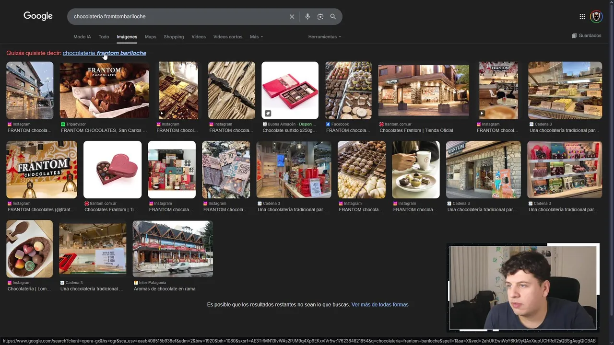Clear the search query with X icon
The width and height of the screenshot is (614, 345).
(x=292, y=16)
